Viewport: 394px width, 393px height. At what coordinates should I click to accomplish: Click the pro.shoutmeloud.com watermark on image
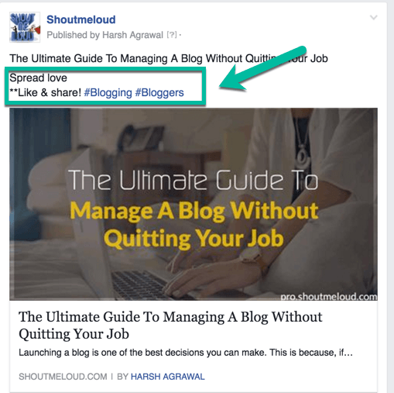pos(329,296)
